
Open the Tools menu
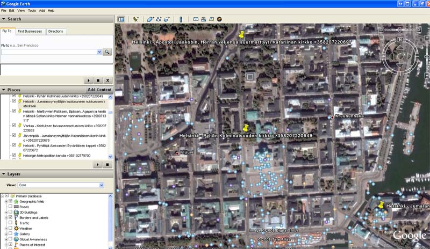pyautogui.click(x=32, y=10)
